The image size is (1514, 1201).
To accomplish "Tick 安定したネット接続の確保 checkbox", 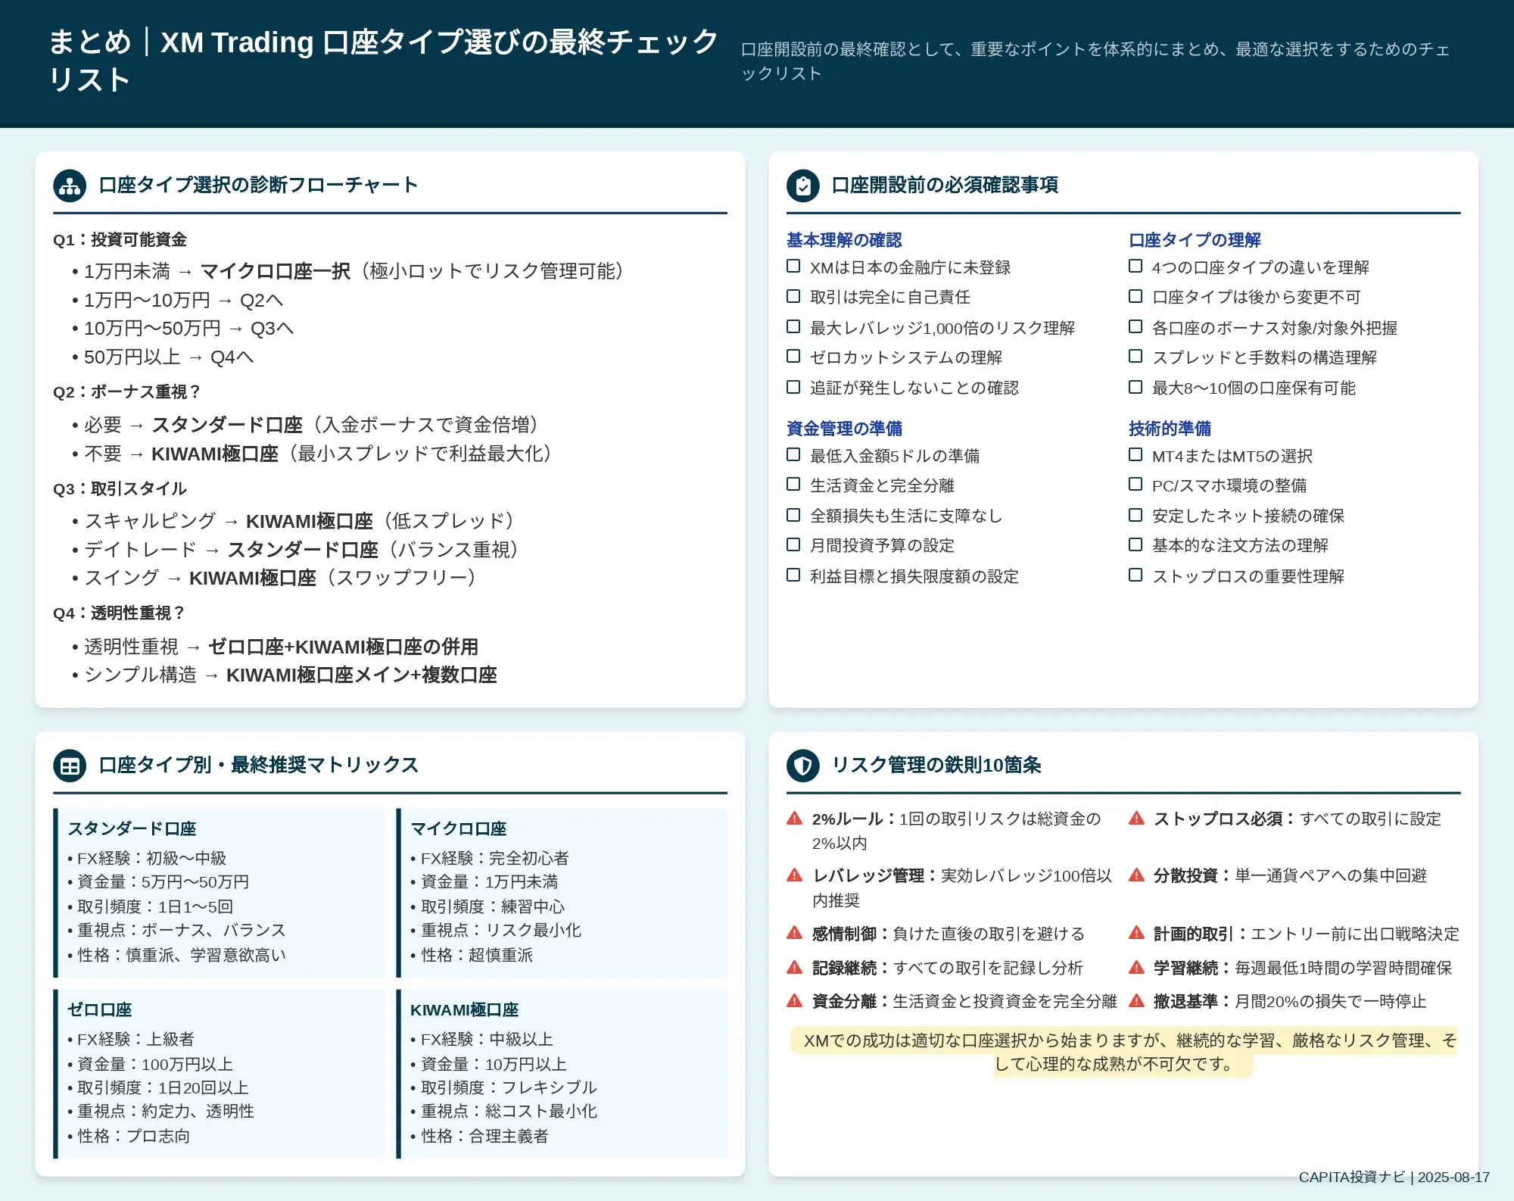I will point(1135,515).
